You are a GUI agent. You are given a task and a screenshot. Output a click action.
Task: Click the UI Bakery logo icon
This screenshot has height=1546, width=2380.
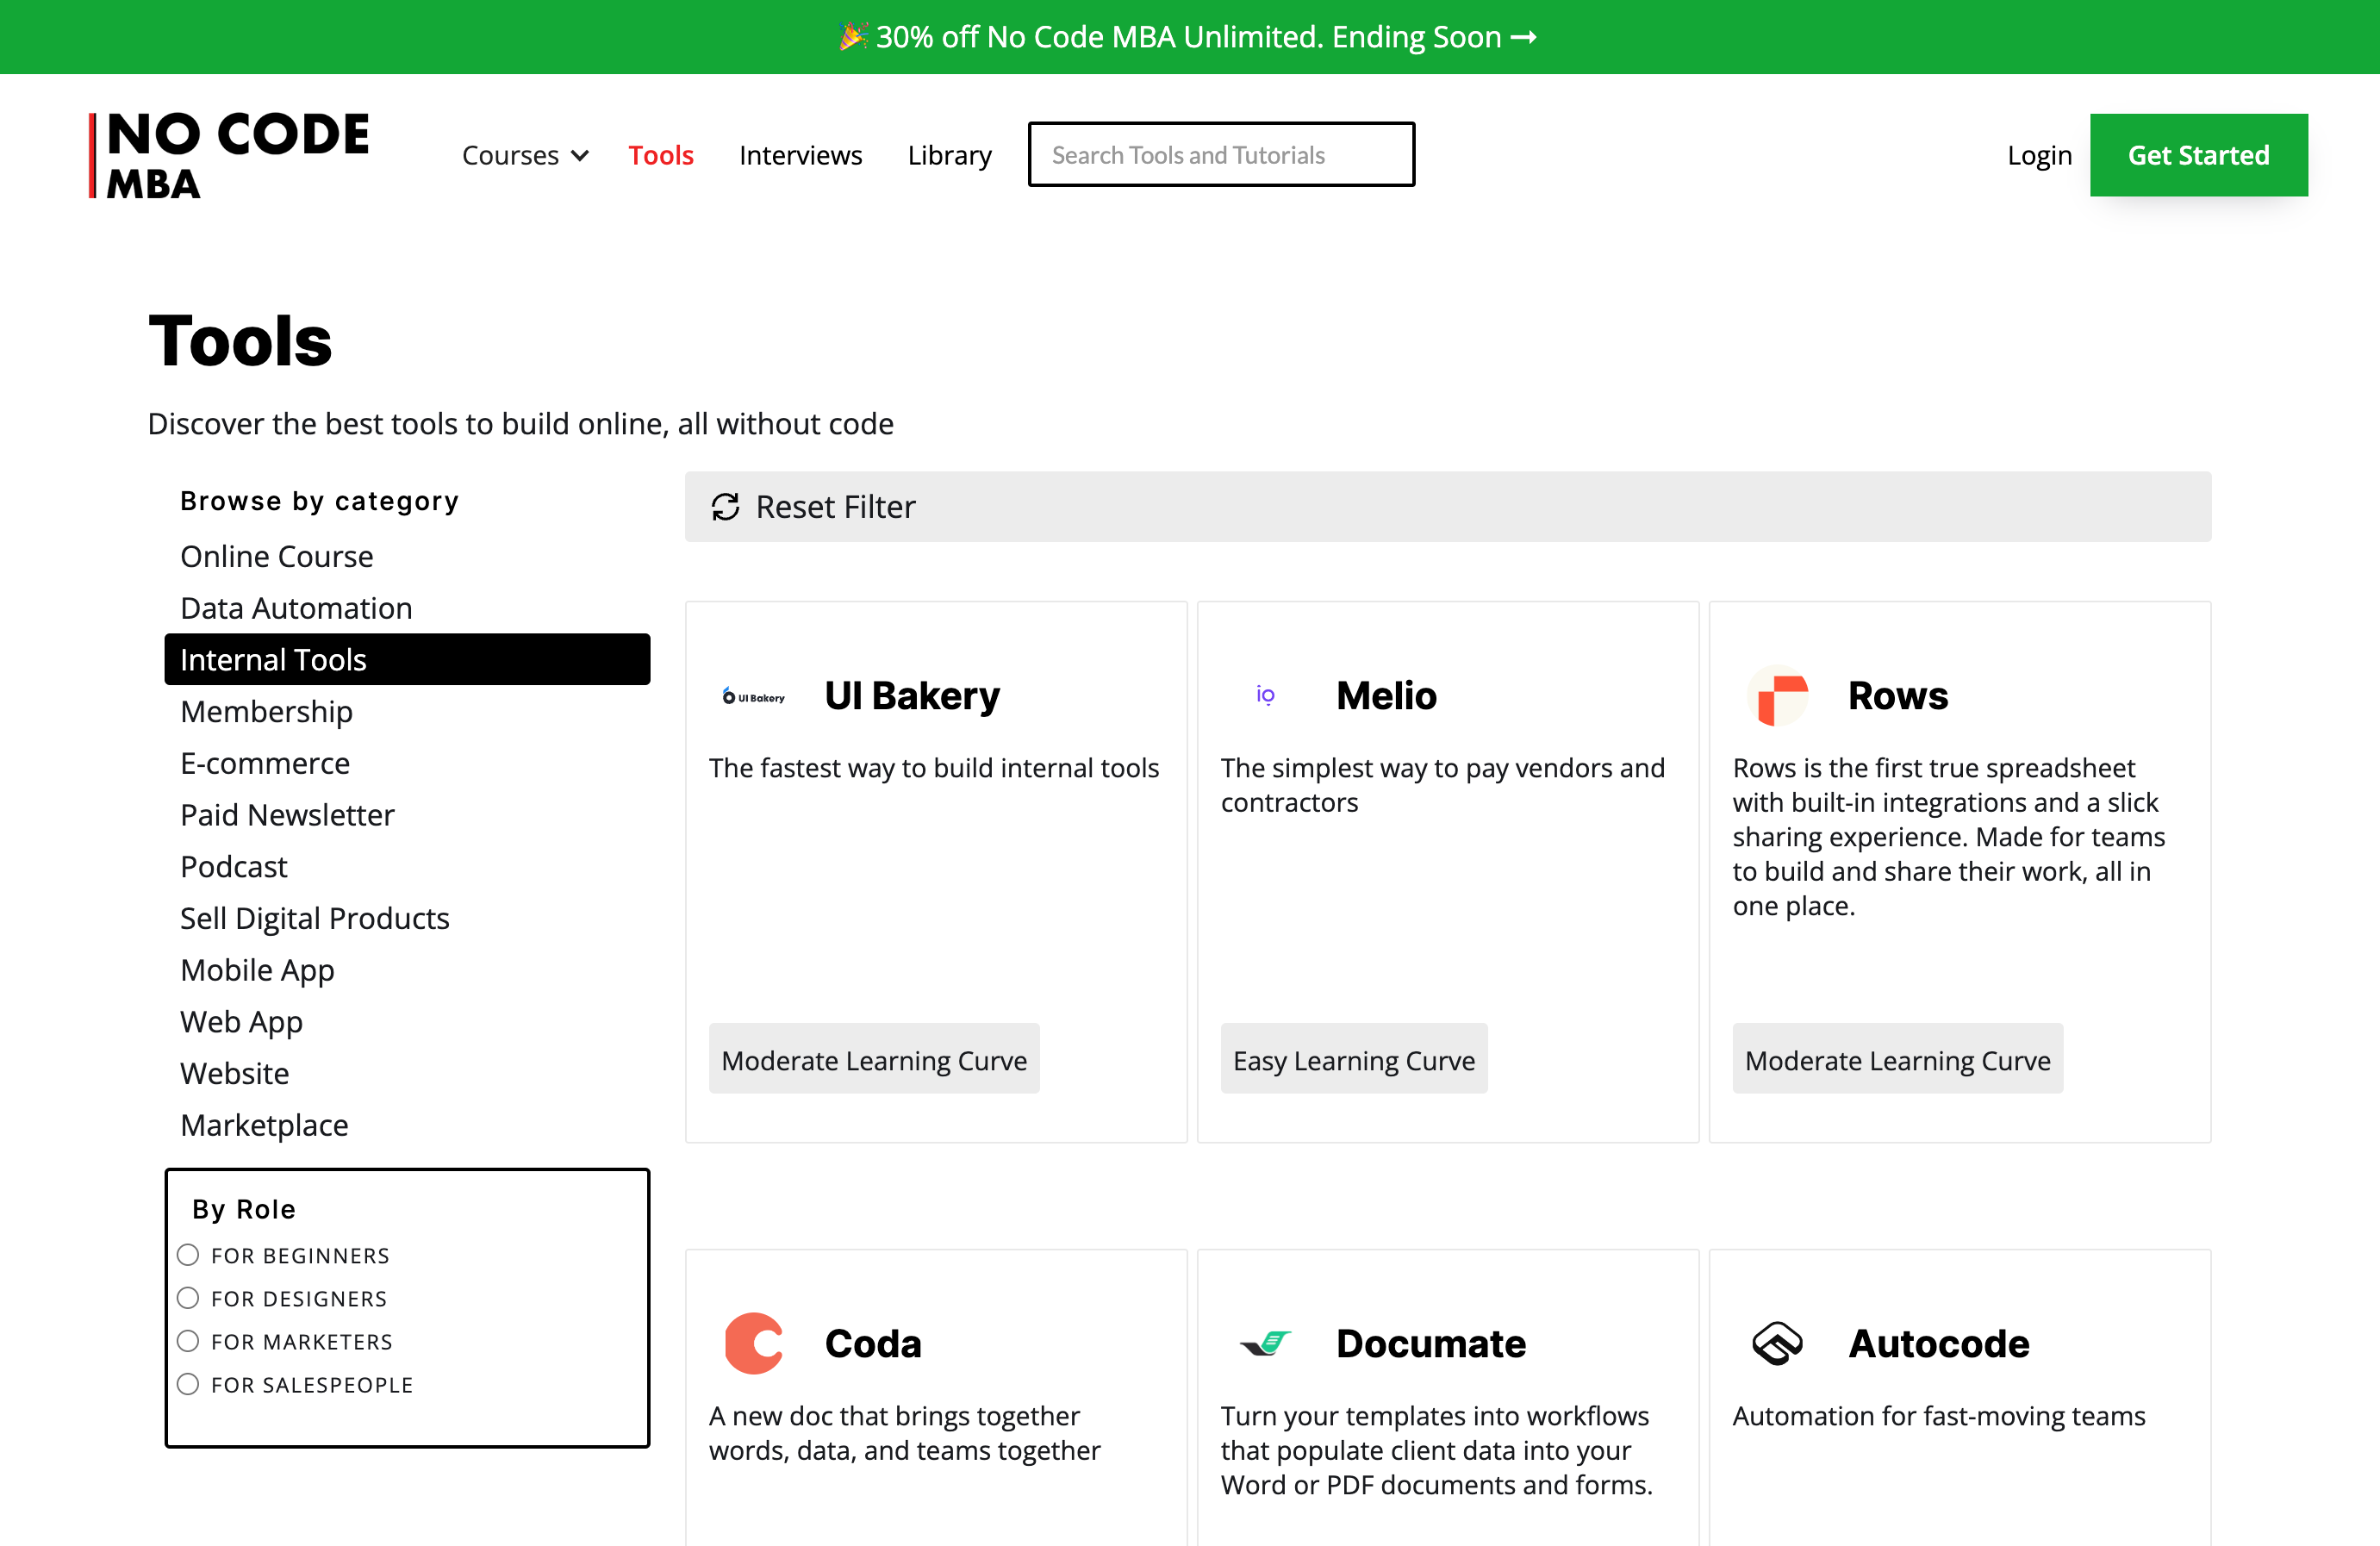754,697
